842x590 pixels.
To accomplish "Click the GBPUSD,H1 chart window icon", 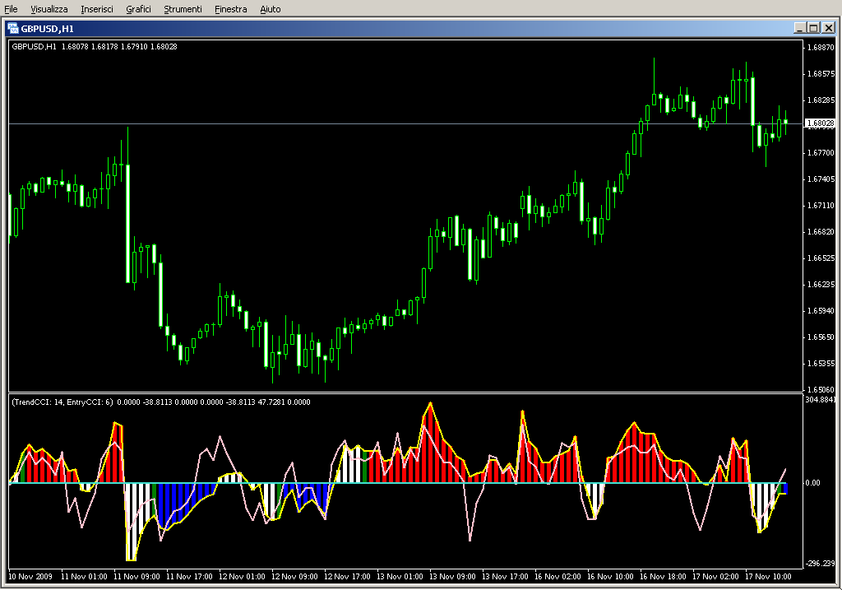I will pyautogui.click(x=13, y=29).
